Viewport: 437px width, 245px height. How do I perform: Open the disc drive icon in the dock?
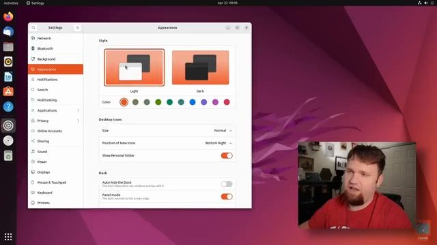click(x=8, y=141)
